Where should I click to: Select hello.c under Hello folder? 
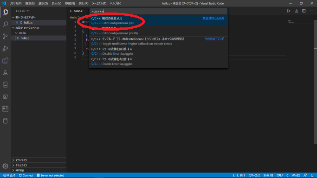tap(39, 38)
